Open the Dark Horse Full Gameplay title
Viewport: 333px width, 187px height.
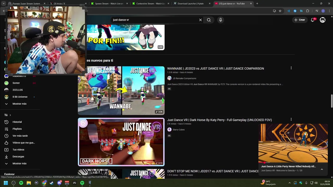point(219,120)
